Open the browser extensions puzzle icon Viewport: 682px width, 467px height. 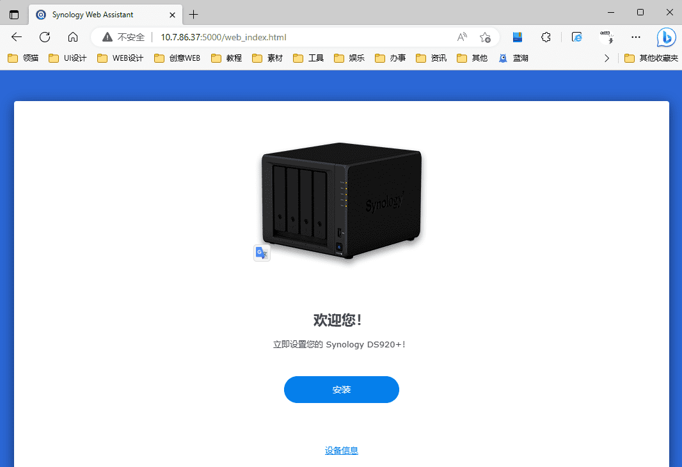(546, 37)
